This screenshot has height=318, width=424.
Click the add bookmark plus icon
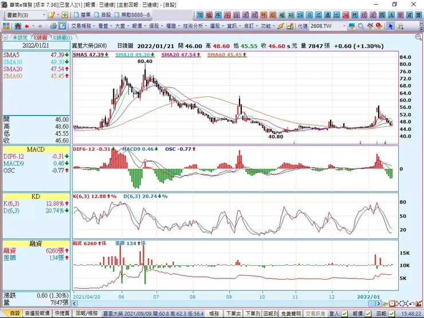65,15
